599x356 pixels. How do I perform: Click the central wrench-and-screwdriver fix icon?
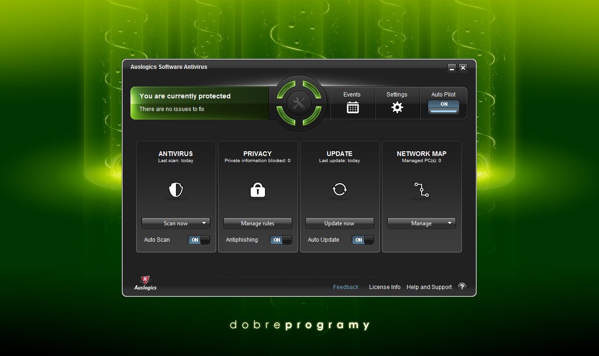tap(299, 103)
